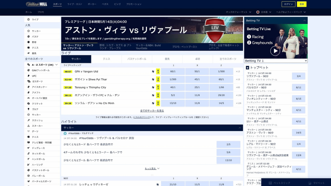331x186 pixels.
Task: Select 21/10 odds for レッチェ v ウディネーゼ
Action: pyautogui.click(x=173, y=184)
